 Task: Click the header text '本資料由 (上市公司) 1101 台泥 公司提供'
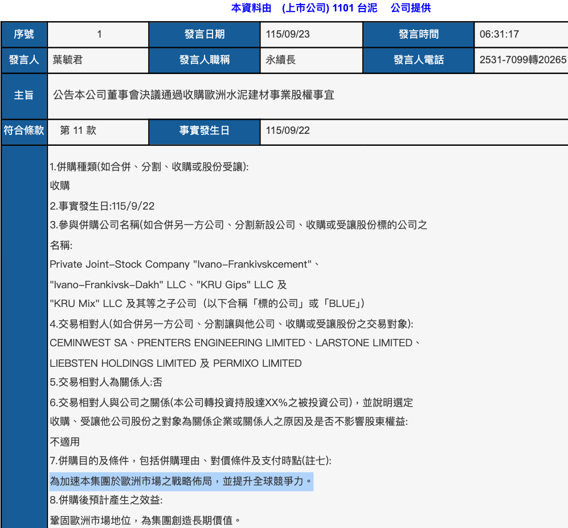(x=331, y=8)
